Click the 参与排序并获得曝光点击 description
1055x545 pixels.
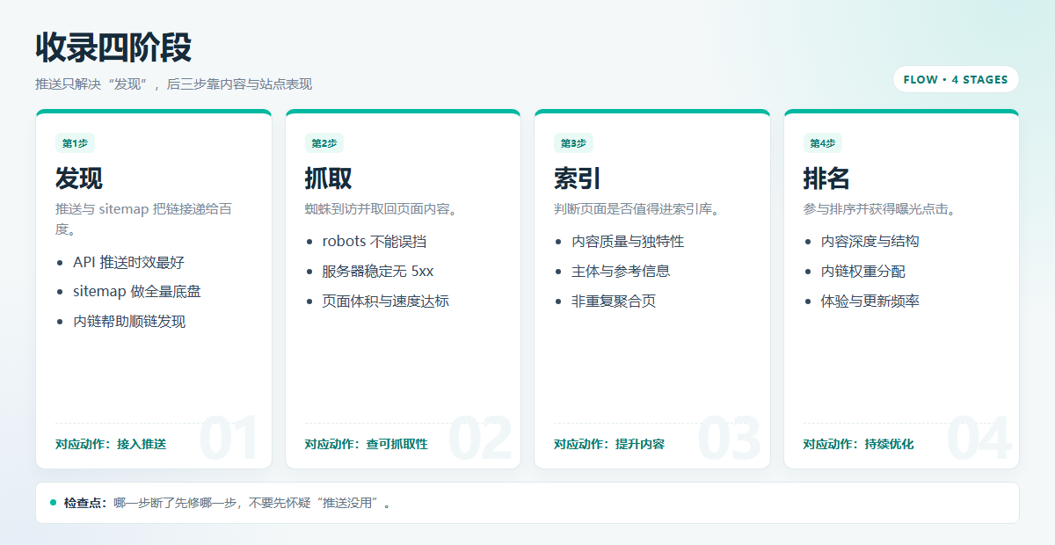[x=880, y=209]
